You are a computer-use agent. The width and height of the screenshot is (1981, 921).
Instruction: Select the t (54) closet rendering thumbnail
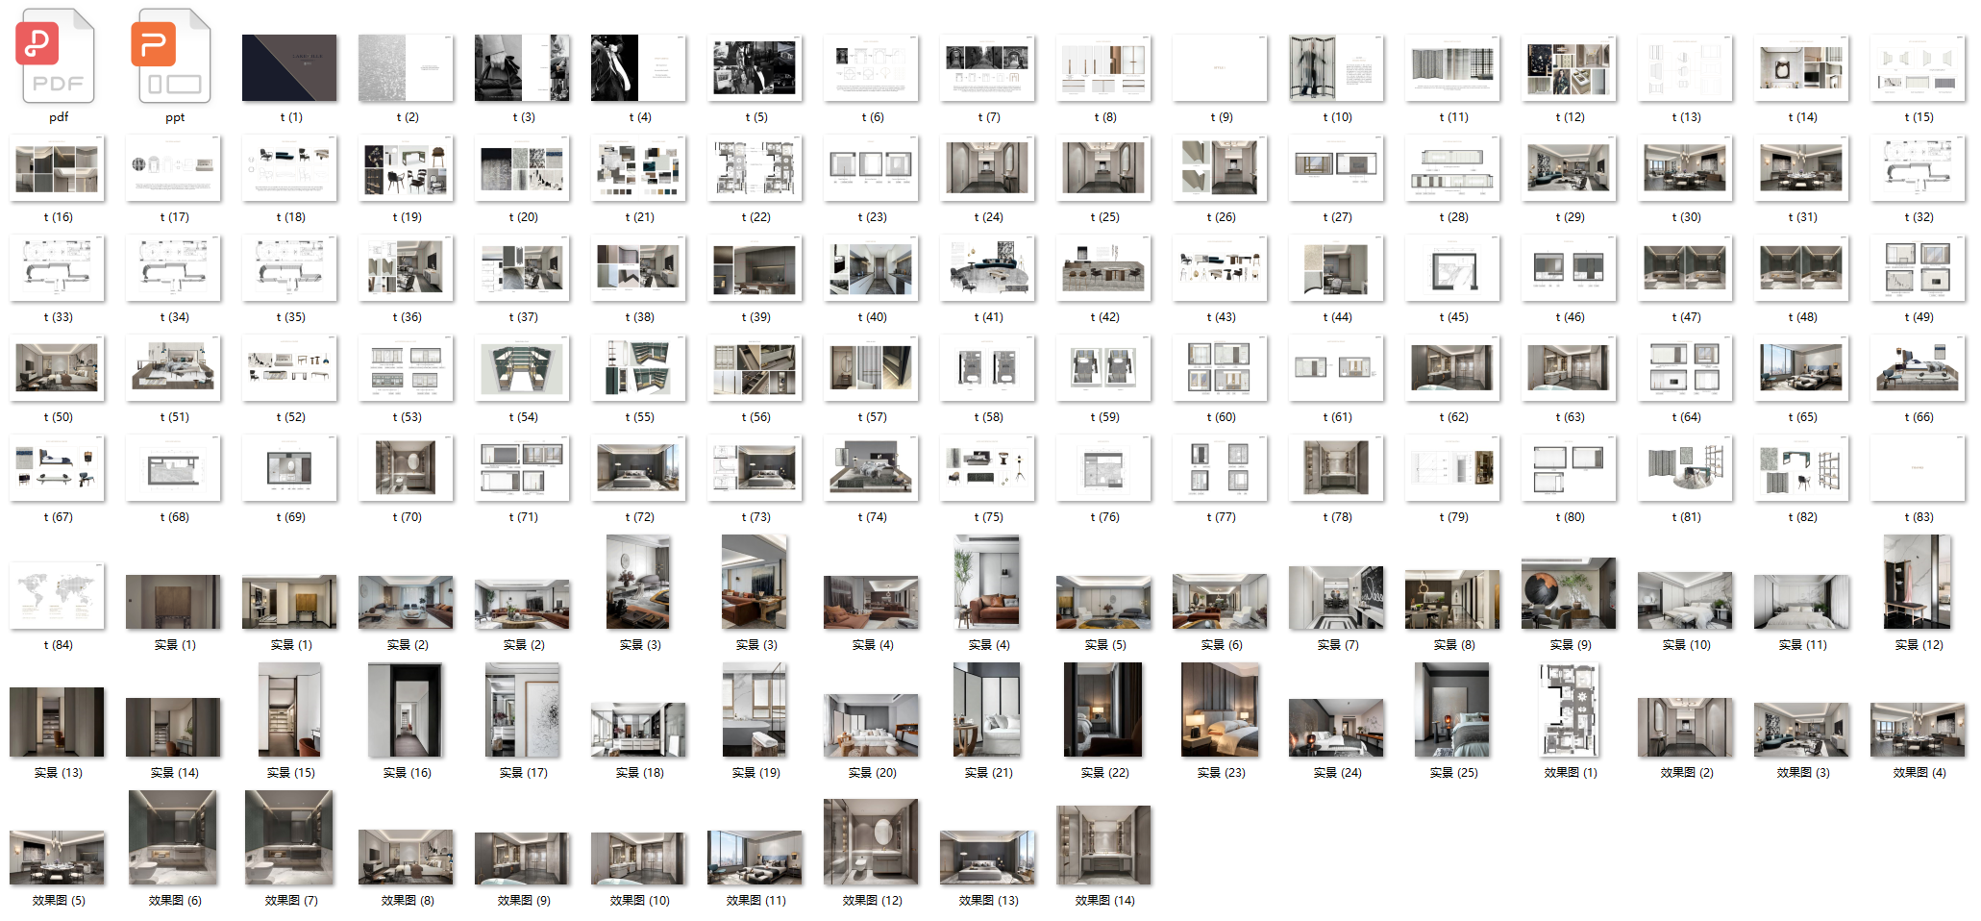(522, 368)
